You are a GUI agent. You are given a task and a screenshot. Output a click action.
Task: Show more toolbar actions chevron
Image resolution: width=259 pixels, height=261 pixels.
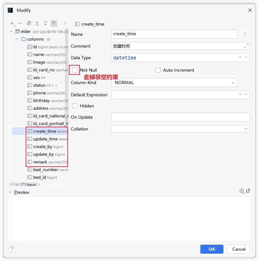click(65, 23)
